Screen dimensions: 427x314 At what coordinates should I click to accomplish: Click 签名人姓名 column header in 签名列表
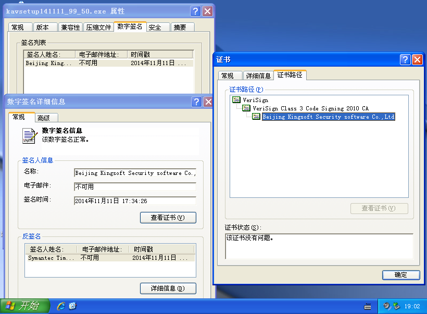[x=49, y=55]
